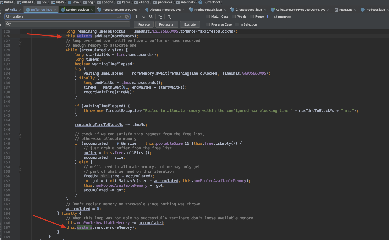Collapse comment block at line 147
Viewport: 389px width, 240px height.
20,134
